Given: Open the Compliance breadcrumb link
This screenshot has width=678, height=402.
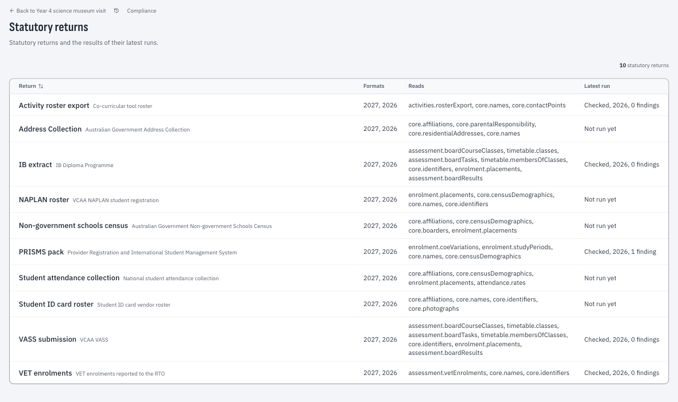Looking at the screenshot, I should [x=141, y=11].
